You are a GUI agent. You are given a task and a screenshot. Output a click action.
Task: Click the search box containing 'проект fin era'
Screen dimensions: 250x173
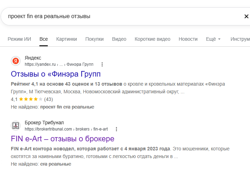click(x=124, y=16)
